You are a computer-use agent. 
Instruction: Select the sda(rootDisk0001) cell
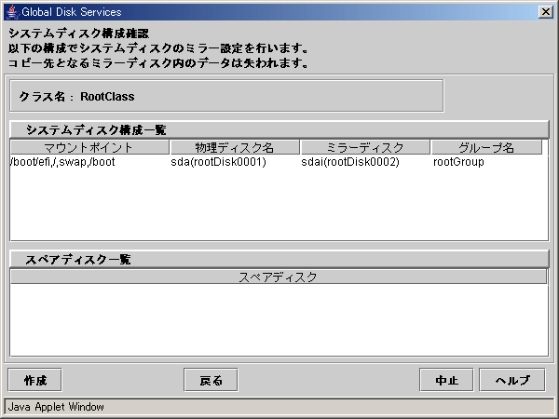(x=236, y=162)
